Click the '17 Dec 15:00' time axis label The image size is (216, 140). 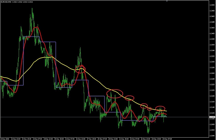(92, 139)
